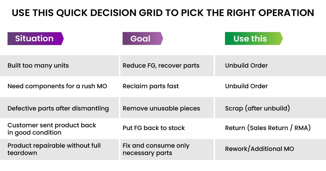Image resolution: width=326 pixels, height=171 pixels.
Task: Select 'Need components for a rush MO'
Action: (57, 86)
